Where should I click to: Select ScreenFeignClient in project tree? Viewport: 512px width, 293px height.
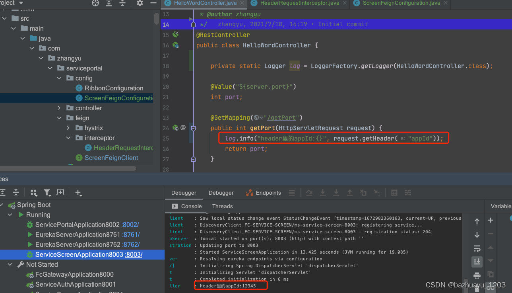click(x=111, y=158)
